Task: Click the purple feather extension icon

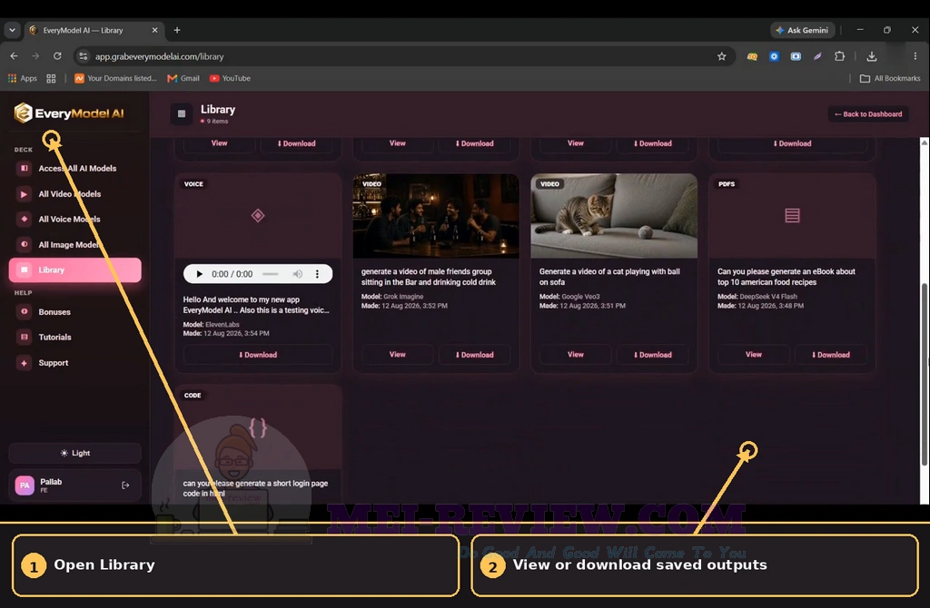Action: (x=817, y=56)
